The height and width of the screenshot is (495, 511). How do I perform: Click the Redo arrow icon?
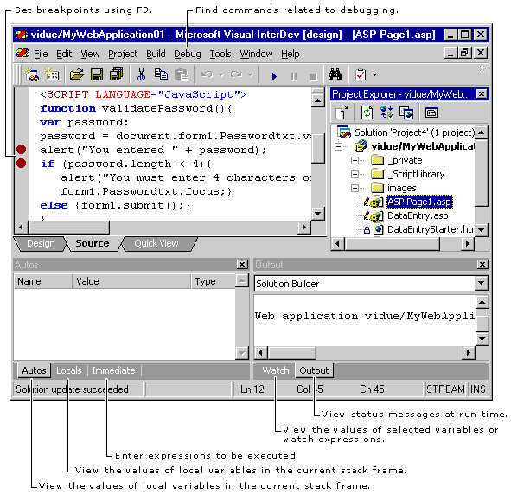[x=236, y=74]
